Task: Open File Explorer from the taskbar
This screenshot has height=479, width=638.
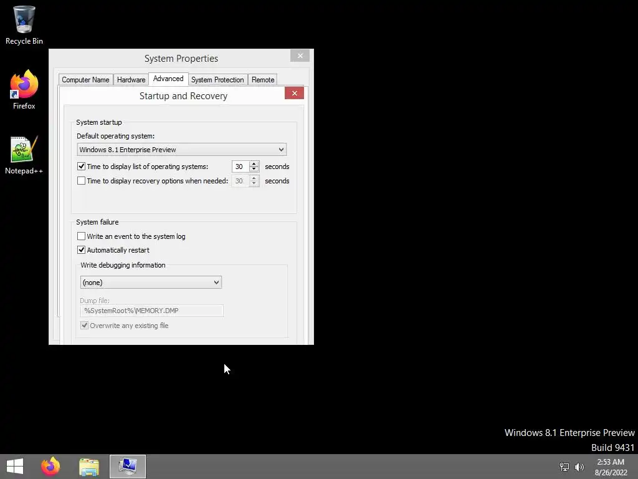Action: [89, 467]
